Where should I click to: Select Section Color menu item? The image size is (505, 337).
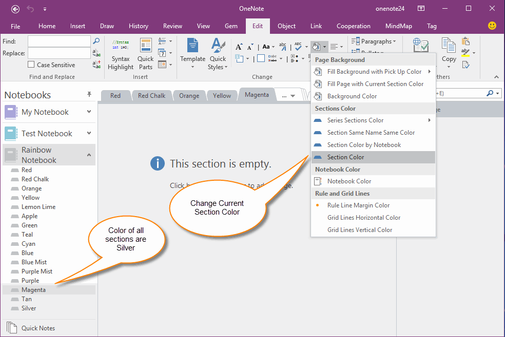pos(373,157)
